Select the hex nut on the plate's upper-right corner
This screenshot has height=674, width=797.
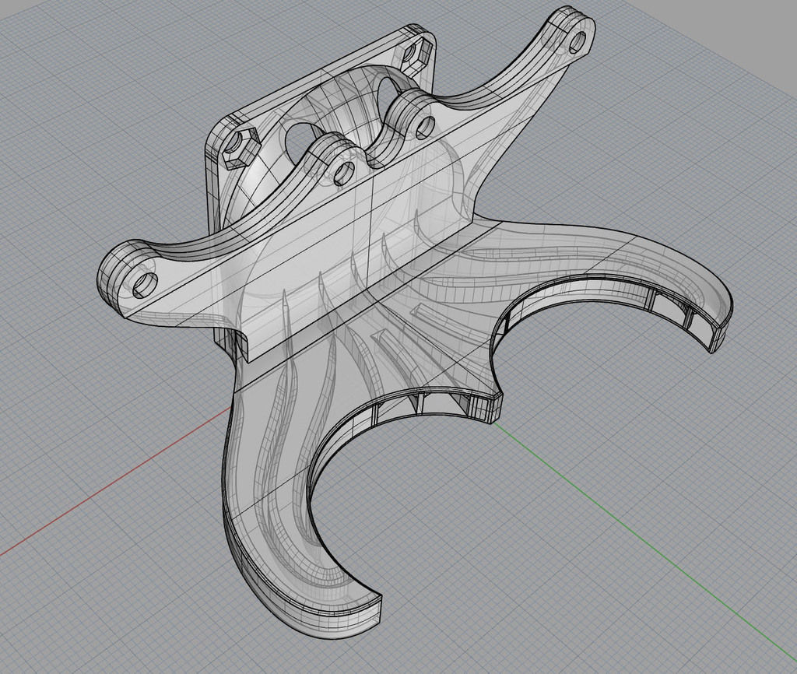[416, 56]
